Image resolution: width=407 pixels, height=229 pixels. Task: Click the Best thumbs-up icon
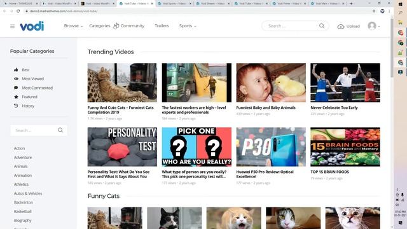coord(16,69)
